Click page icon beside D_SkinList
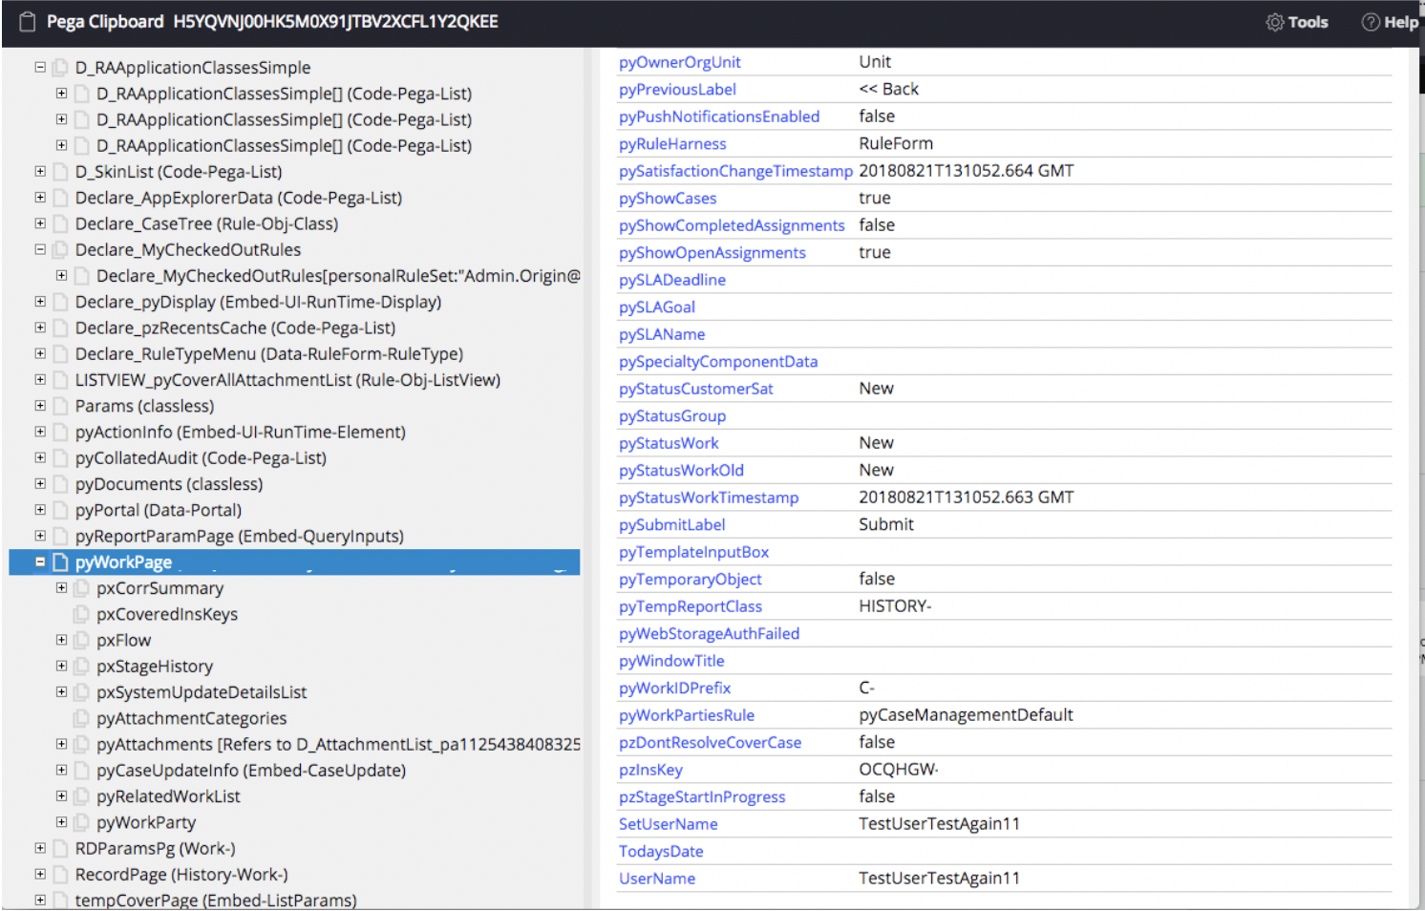 [61, 172]
